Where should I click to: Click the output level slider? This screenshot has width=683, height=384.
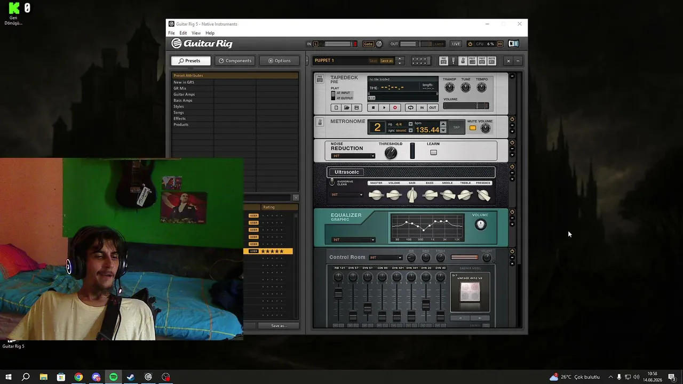tap(416, 44)
